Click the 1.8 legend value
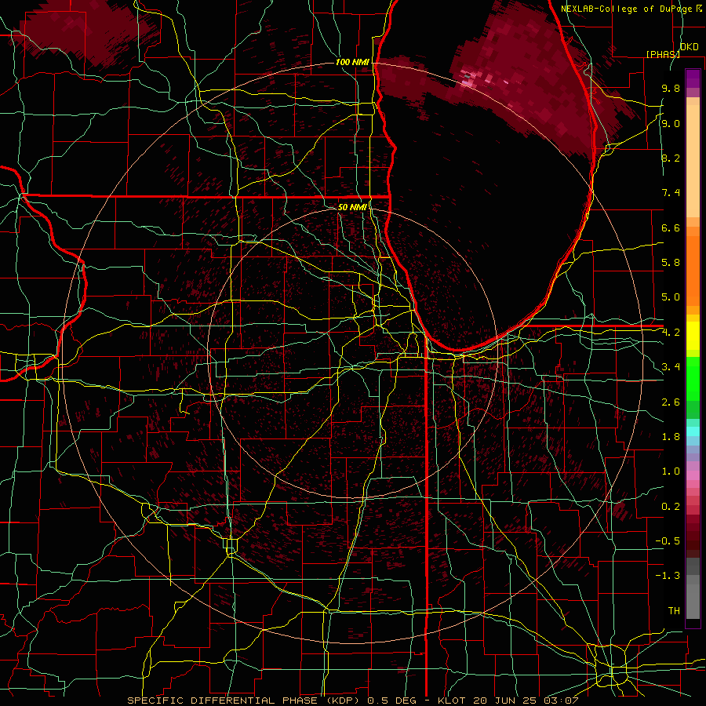Viewport: 706px width, 706px height. (671, 437)
